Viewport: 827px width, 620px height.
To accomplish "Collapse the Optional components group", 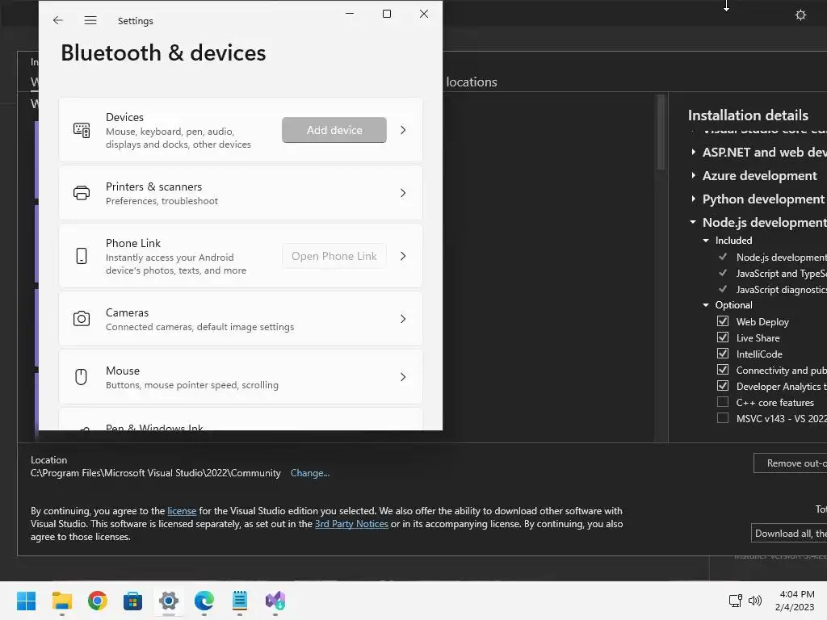I will (706, 305).
